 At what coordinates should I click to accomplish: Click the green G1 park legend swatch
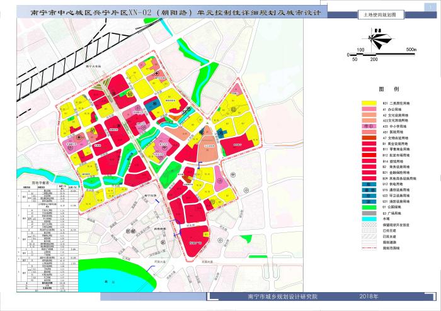pyautogui.click(x=369, y=207)
